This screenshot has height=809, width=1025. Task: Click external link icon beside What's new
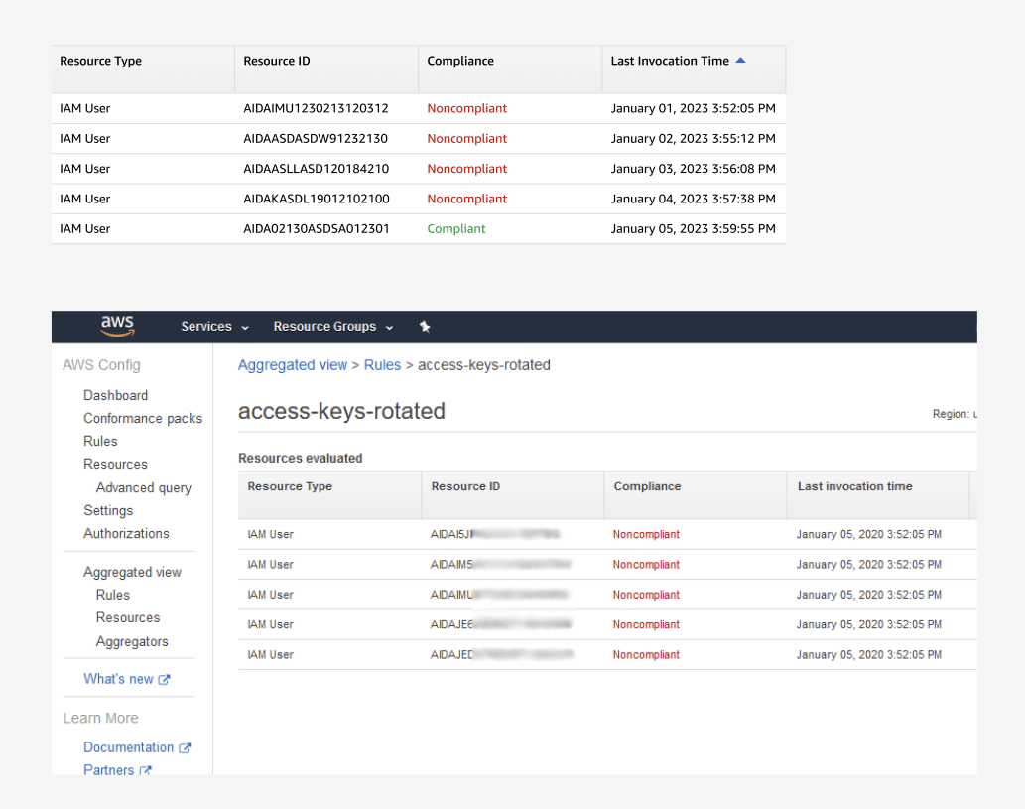point(164,680)
